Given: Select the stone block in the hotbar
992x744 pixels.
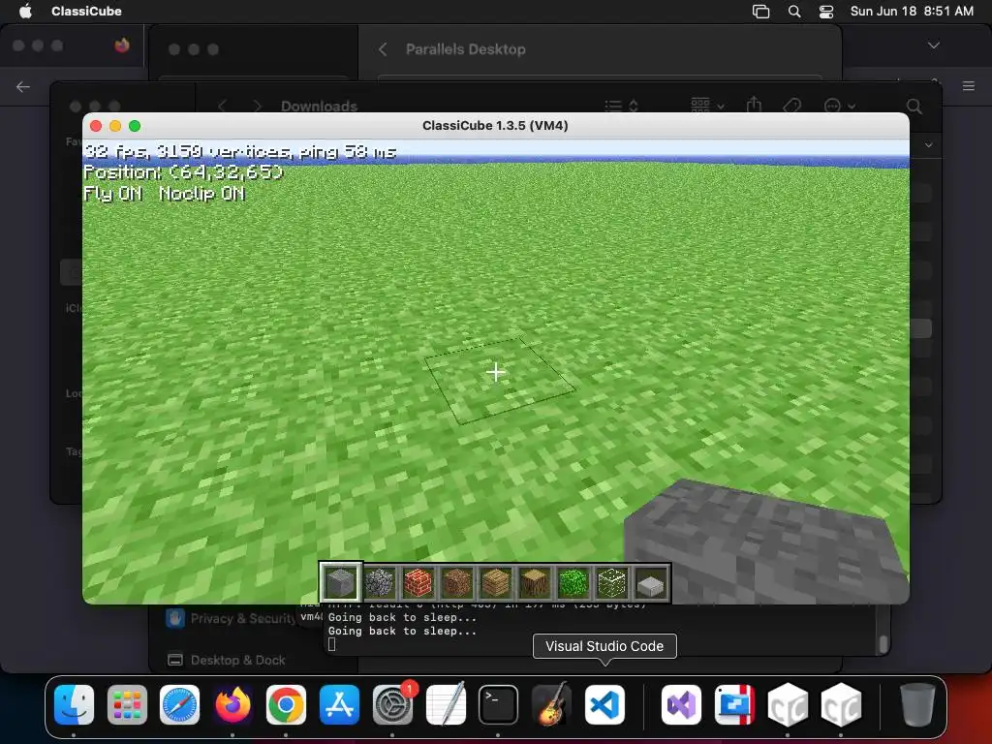Looking at the screenshot, I should pos(340,582).
